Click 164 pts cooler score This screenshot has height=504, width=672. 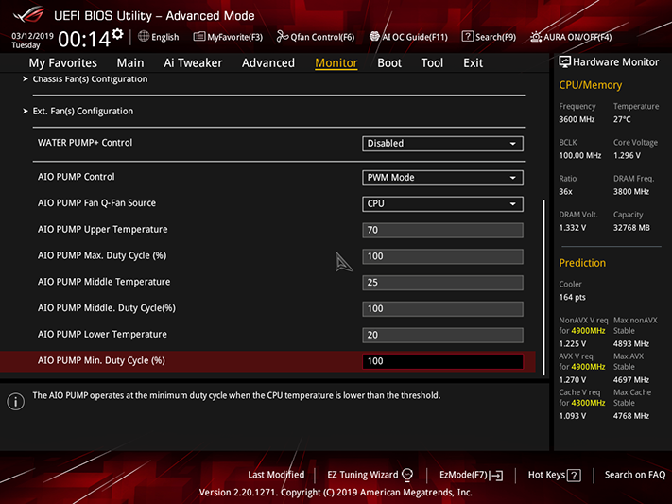(572, 297)
